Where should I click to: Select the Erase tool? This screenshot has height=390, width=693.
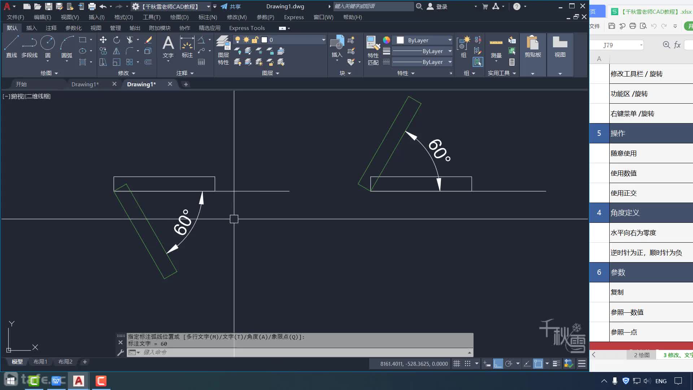148,40
